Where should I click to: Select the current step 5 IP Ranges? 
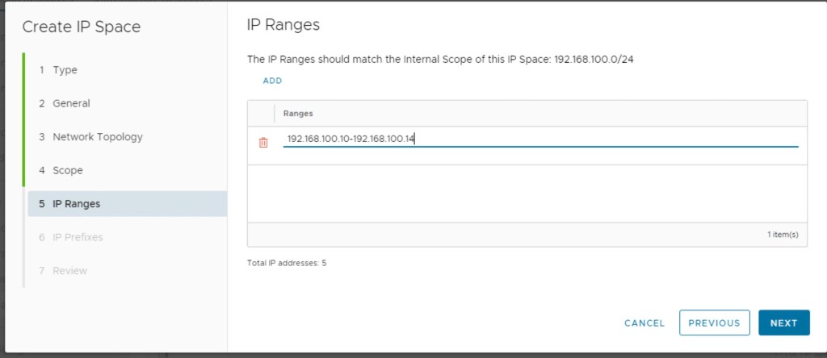pos(76,204)
